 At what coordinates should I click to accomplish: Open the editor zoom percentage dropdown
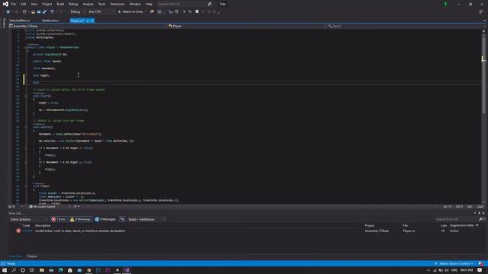[15, 206]
